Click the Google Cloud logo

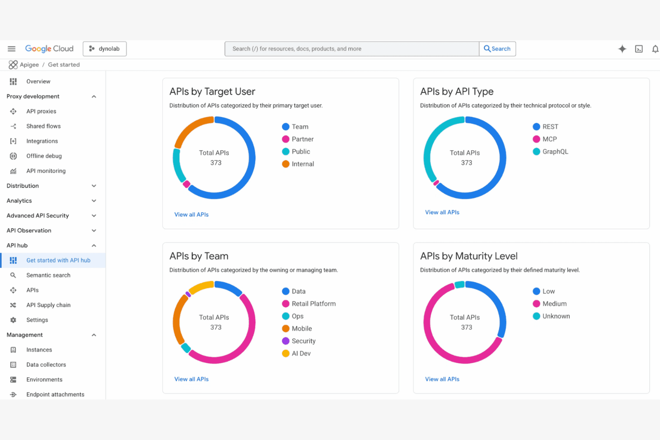tap(49, 49)
